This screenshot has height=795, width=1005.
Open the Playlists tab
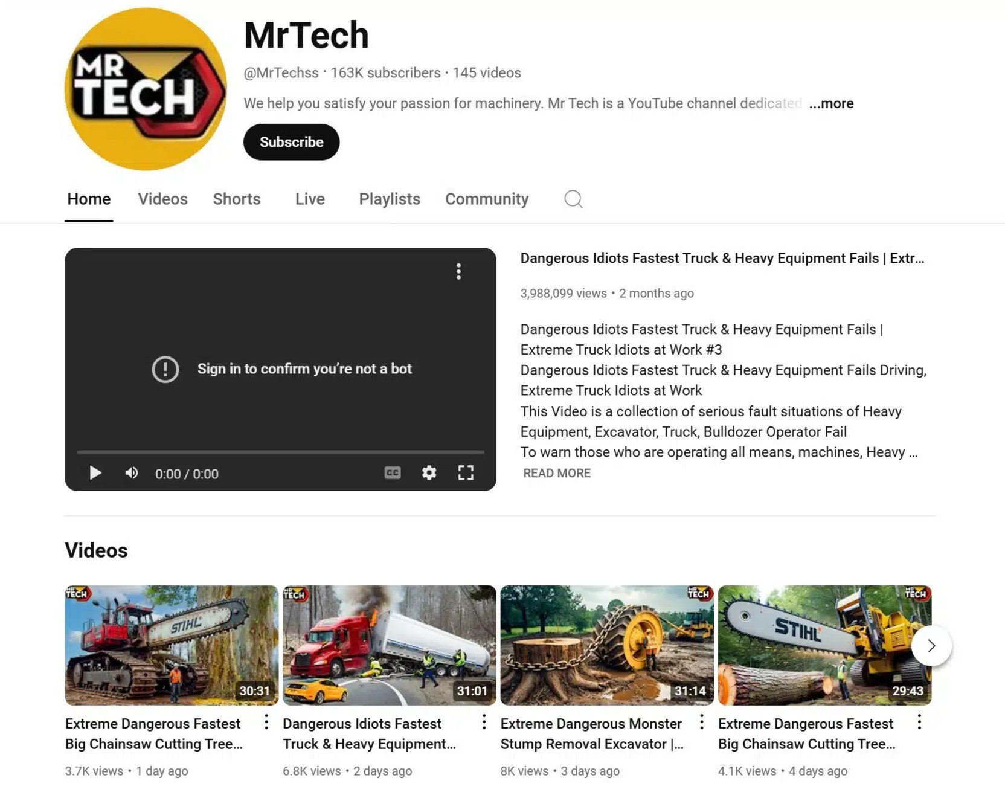pos(390,199)
